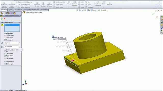Screen dimensions: 163x91
Task: Toggle Unsurları tut checkbox
Action: 5,53
